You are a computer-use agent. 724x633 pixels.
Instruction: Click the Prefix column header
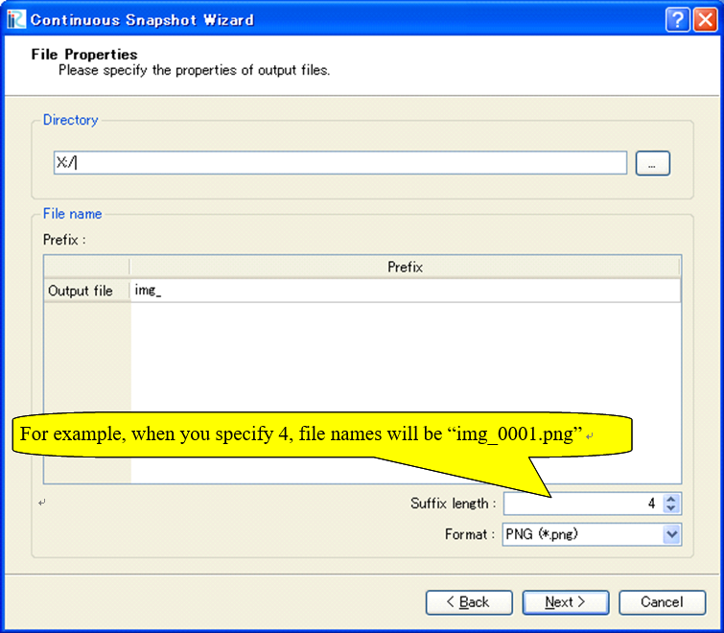(405, 267)
